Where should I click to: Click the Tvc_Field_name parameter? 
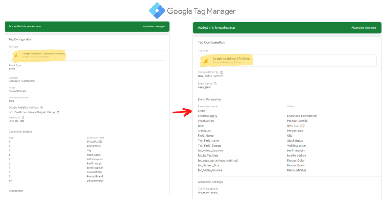(x=208, y=140)
